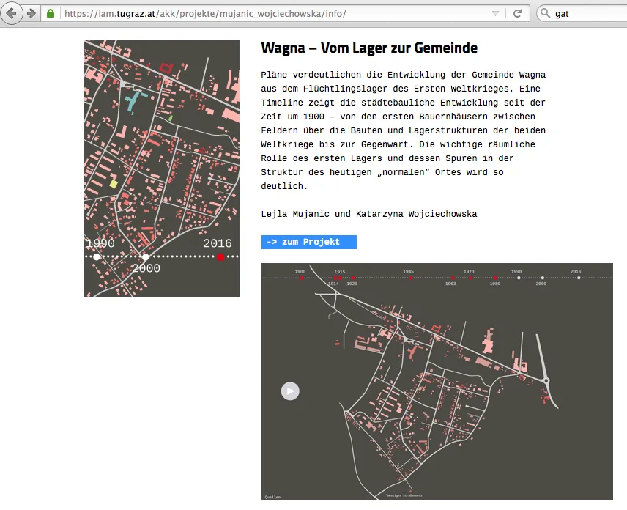Image resolution: width=627 pixels, height=510 pixels.
Task: Click the '*heutiges Straßennetz' footnote in the video
Action: point(404,495)
